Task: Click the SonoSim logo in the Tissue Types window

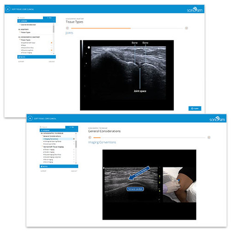Action: tap(195, 10)
